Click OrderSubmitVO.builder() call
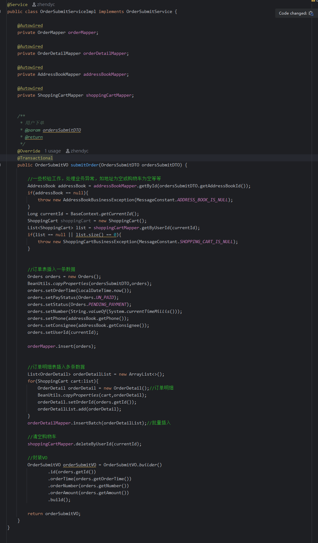 [133, 465]
